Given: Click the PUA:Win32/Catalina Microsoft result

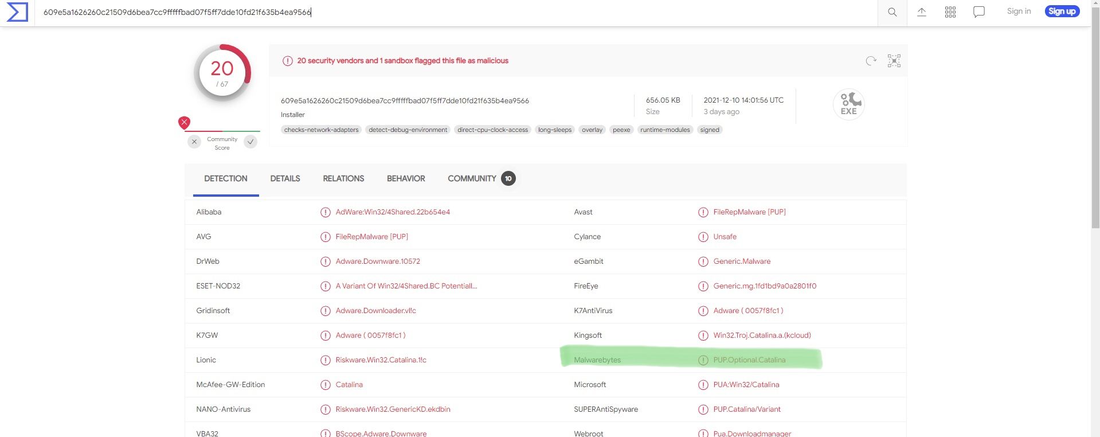Looking at the screenshot, I should point(746,385).
